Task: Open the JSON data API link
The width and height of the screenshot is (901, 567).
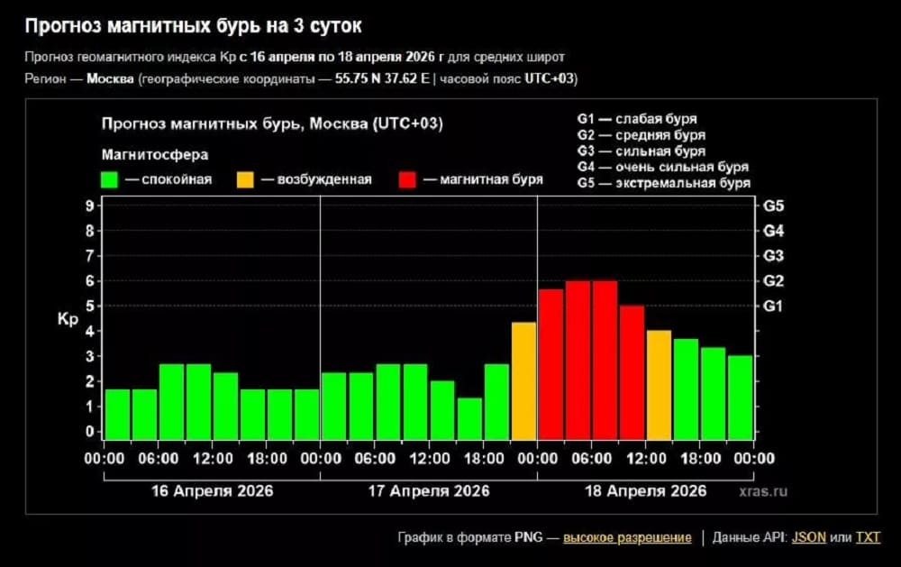Action: click(808, 537)
